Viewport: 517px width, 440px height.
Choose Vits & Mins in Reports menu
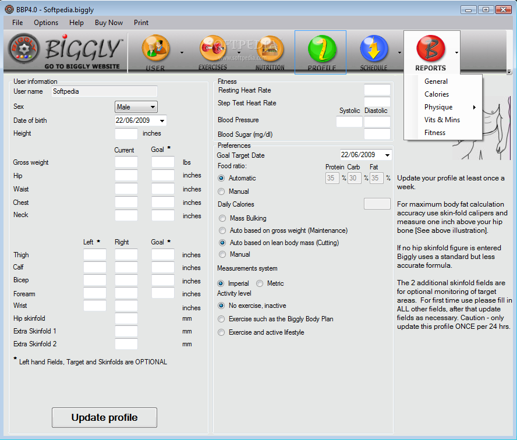tap(443, 120)
